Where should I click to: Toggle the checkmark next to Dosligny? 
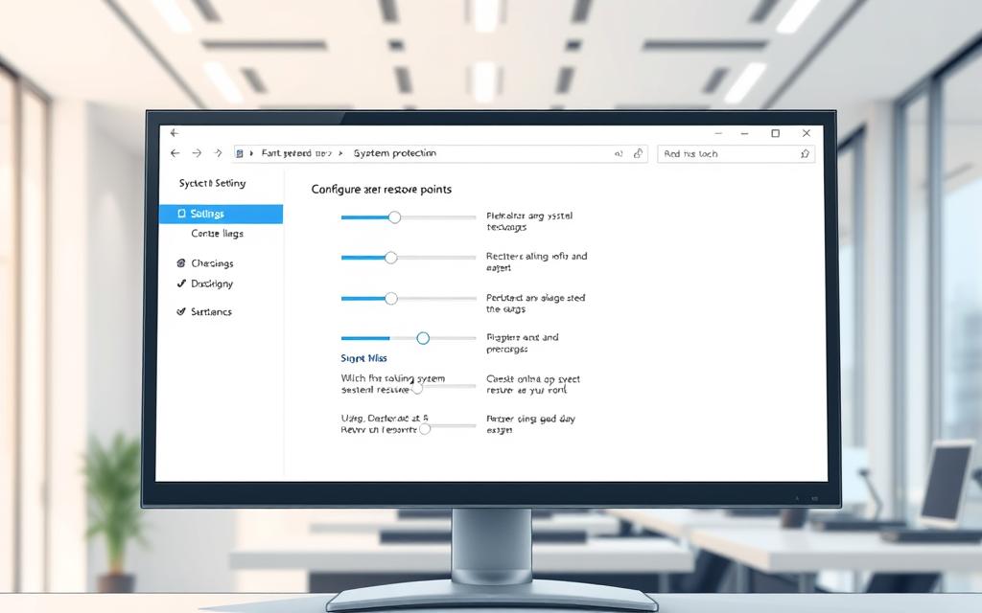181,284
